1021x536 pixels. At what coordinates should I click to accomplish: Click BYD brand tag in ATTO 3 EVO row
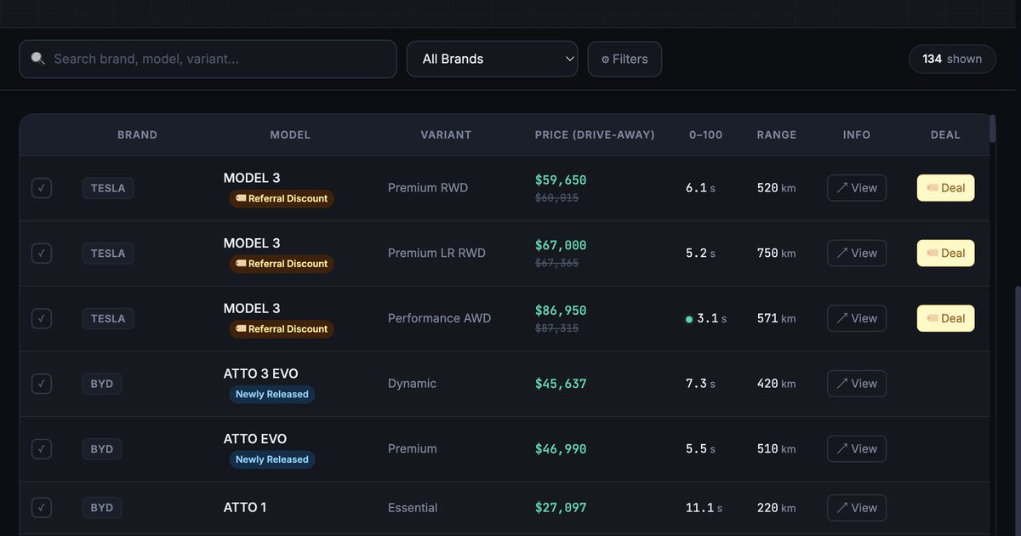pos(102,384)
